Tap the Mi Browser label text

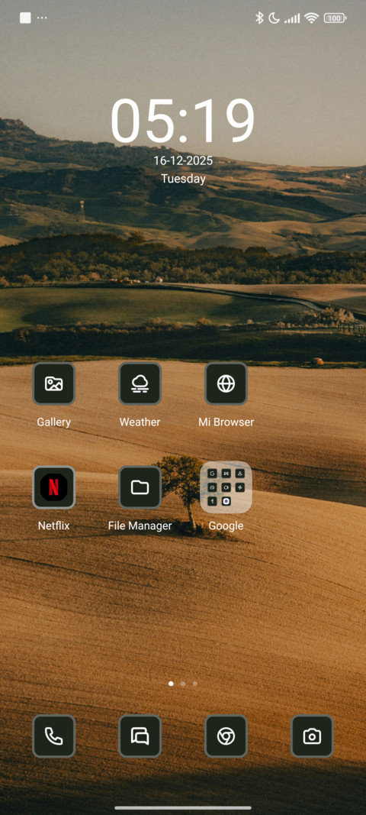(226, 422)
